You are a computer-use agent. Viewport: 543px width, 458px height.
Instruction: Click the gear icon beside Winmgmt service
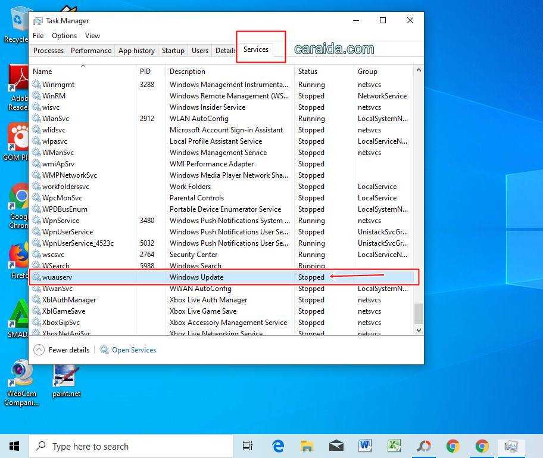click(x=36, y=84)
